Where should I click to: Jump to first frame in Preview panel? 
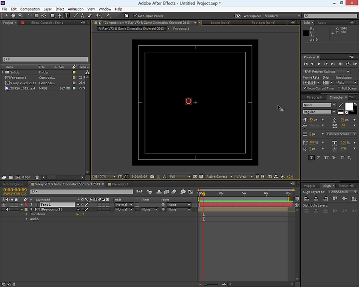[x=306, y=64]
